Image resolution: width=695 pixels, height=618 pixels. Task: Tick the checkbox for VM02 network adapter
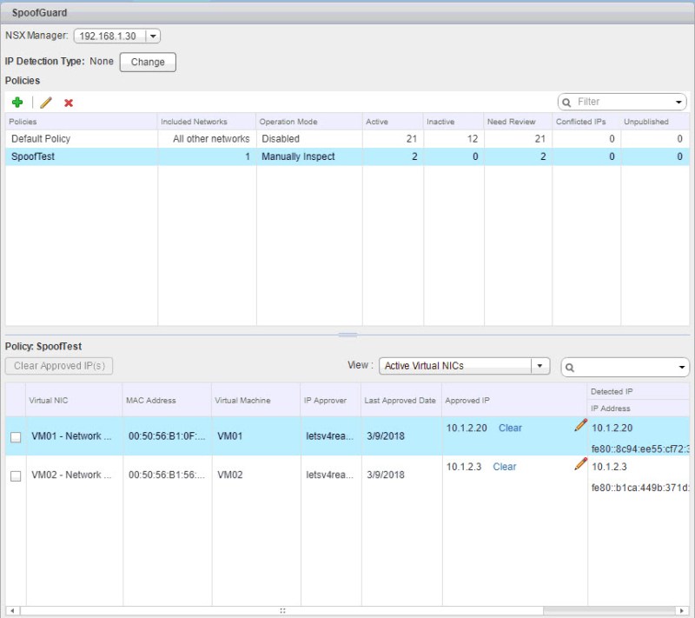pos(16,476)
